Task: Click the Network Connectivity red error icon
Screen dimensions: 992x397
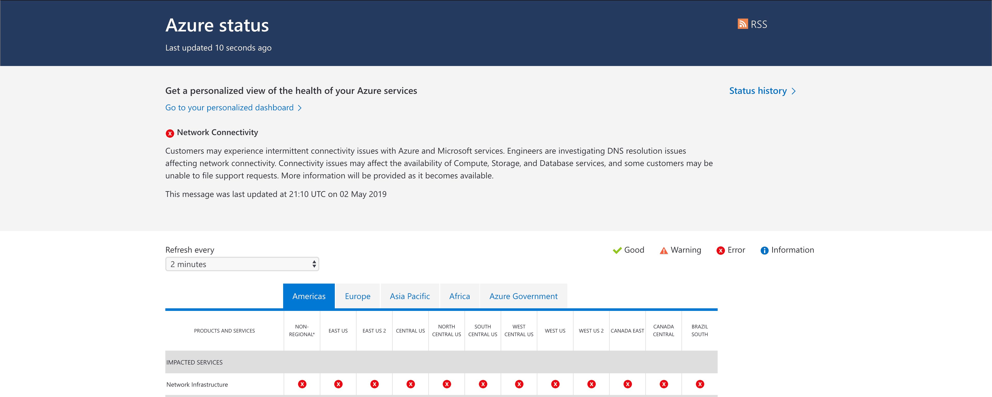Action: coord(170,133)
